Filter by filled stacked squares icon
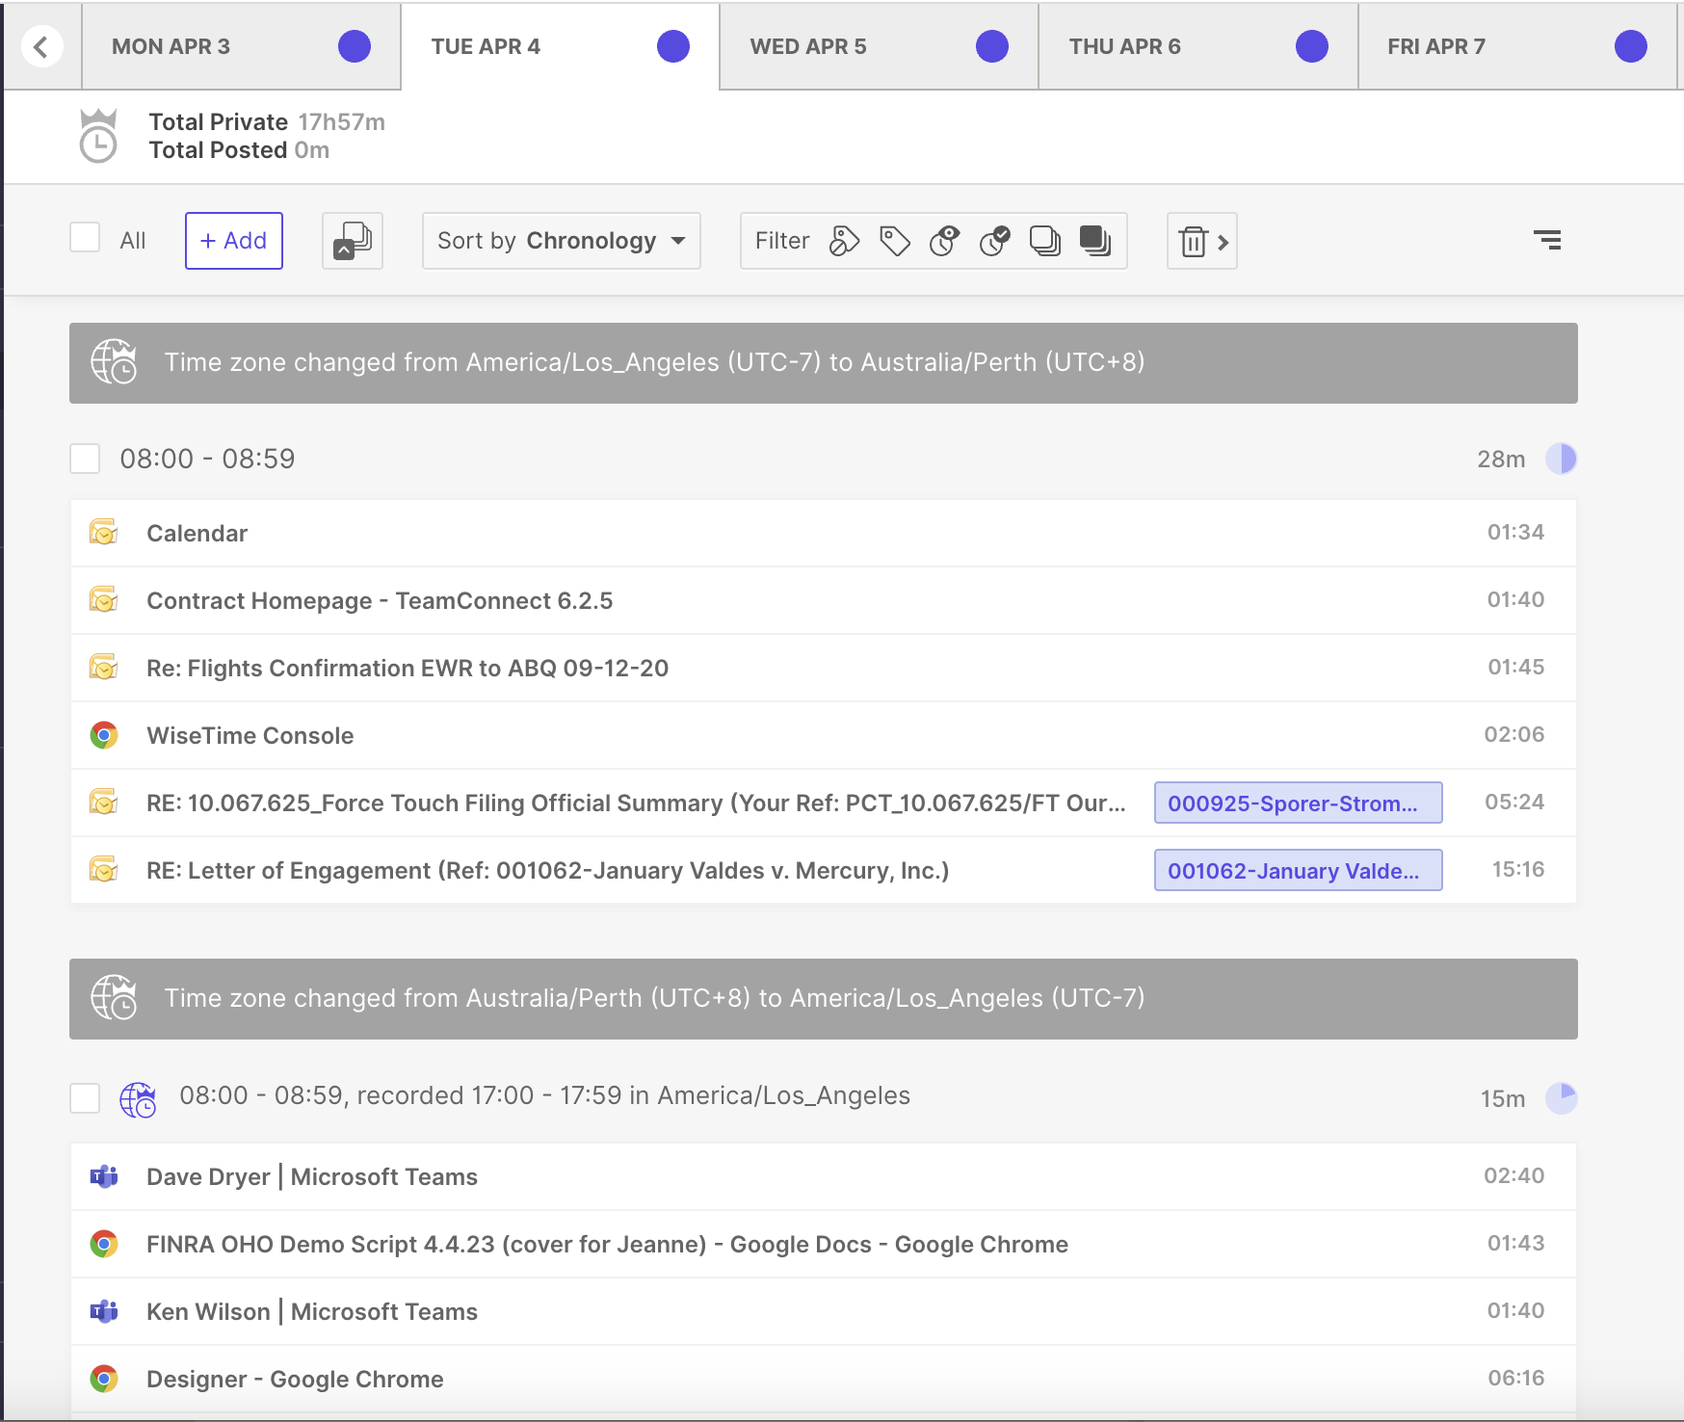The image size is (1684, 1422). tap(1095, 241)
